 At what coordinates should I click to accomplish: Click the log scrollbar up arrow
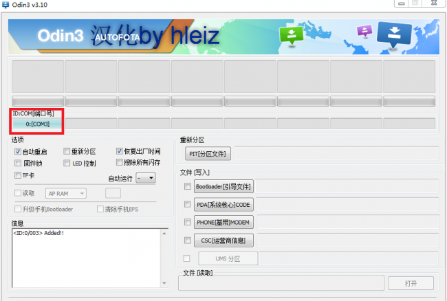click(x=164, y=234)
